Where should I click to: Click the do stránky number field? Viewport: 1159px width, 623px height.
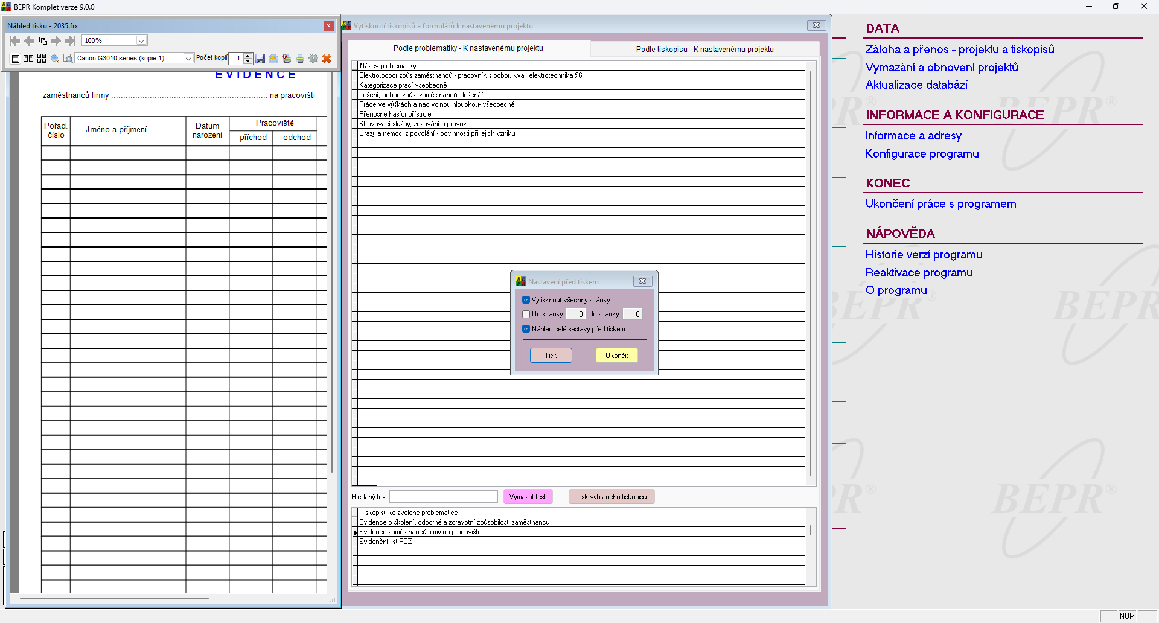click(632, 314)
